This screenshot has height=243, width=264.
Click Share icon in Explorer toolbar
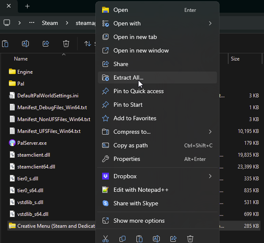click(x=46, y=44)
